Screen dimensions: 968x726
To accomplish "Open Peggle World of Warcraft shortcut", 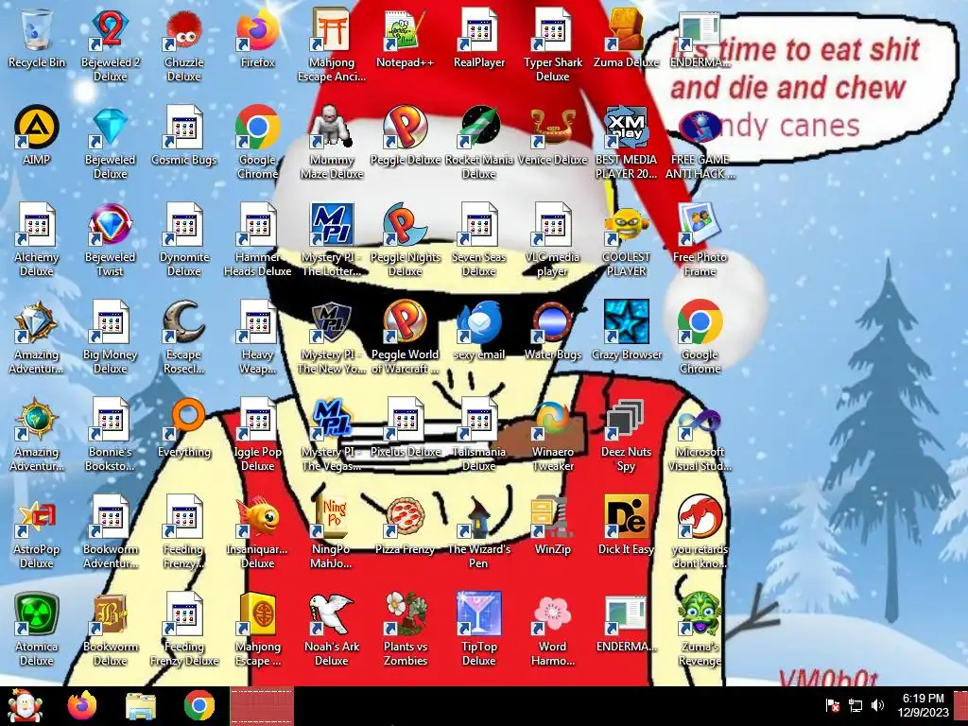I will (405, 336).
